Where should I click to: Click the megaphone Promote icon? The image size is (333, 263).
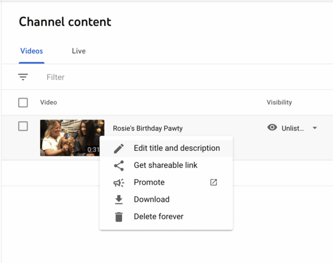pyautogui.click(x=119, y=182)
